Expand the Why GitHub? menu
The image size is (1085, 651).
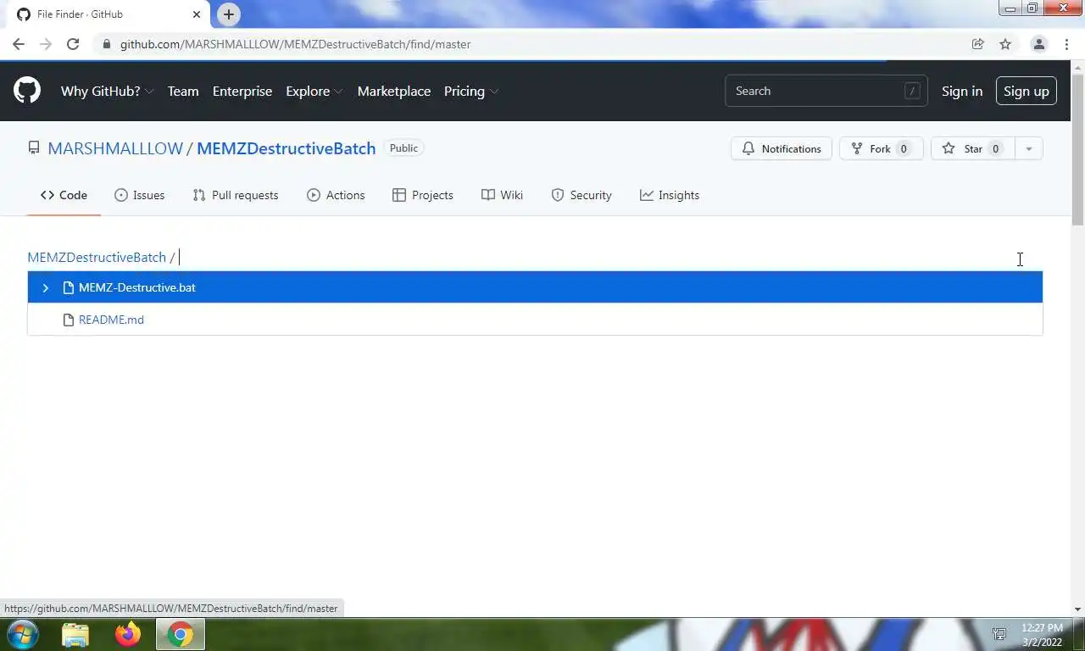(107, 91)
